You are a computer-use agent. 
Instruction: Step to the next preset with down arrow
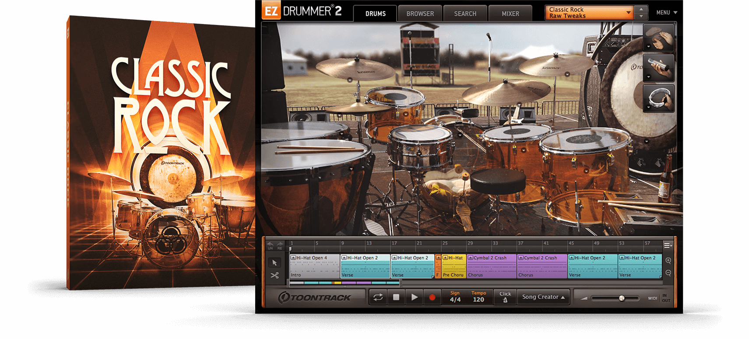pos(641,16)
